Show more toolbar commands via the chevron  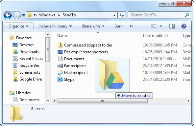click(x=132, y=26)
